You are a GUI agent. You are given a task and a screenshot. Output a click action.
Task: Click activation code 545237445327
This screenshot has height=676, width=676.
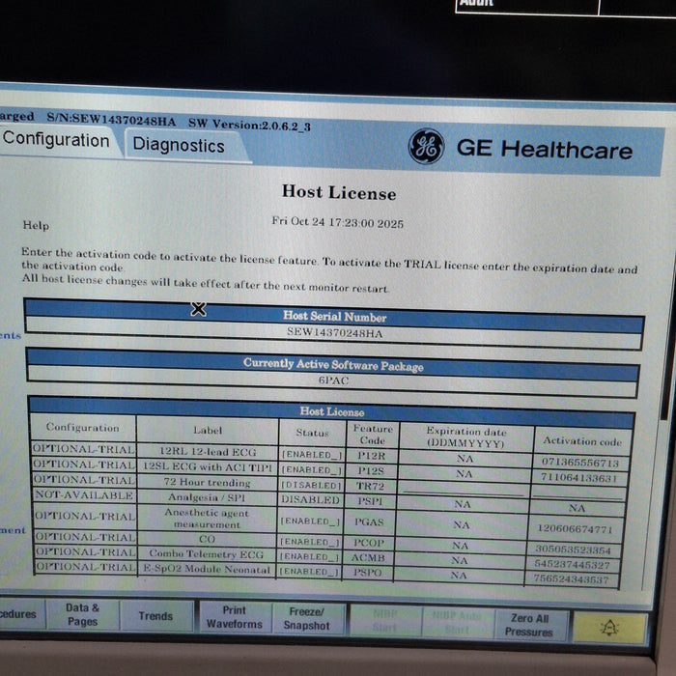point(572,564)
